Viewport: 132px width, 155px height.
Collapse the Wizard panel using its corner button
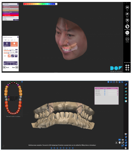point(18,37)
